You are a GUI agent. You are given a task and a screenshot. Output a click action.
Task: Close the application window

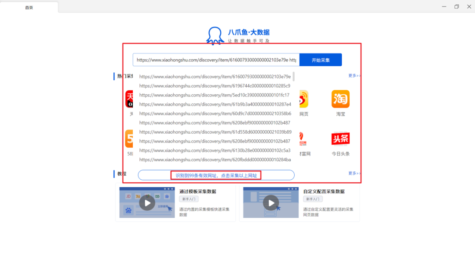click(x=469, y=7)
